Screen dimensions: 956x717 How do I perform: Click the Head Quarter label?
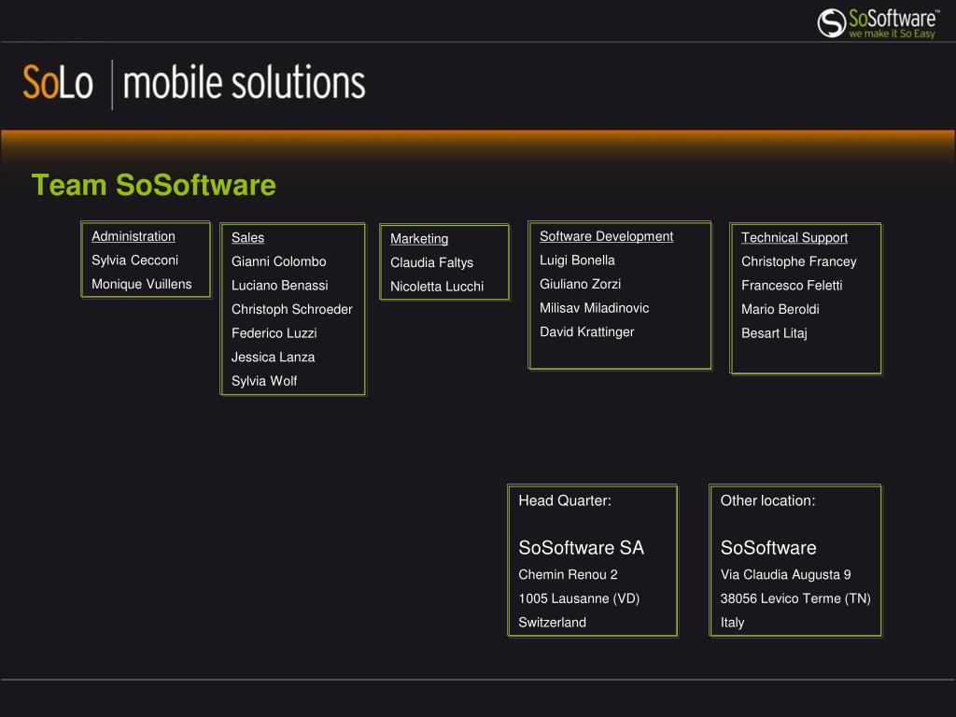click(x=565, y=500)
